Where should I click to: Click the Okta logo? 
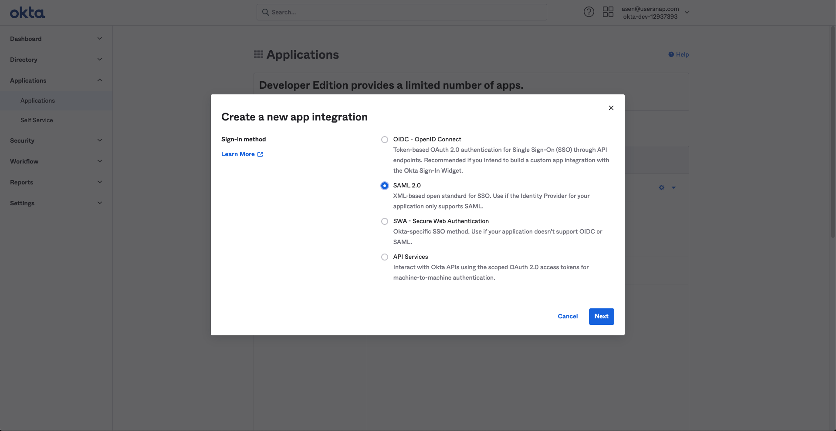[x=27, y=13]
